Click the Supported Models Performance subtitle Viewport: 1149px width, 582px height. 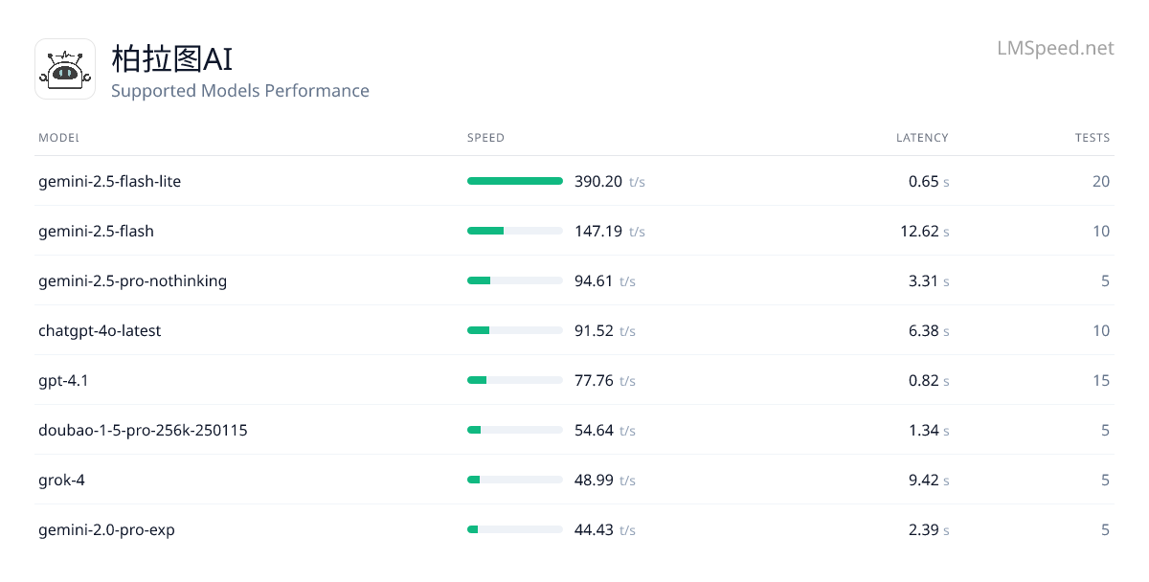tap(240, 91)
